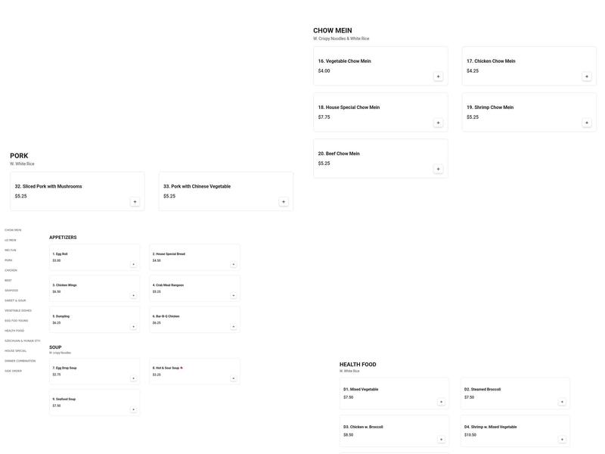Screen dimensions: 605x454
Task: Add Vegetable Chow Mein to the order
Action: click(x=438, y=76)
